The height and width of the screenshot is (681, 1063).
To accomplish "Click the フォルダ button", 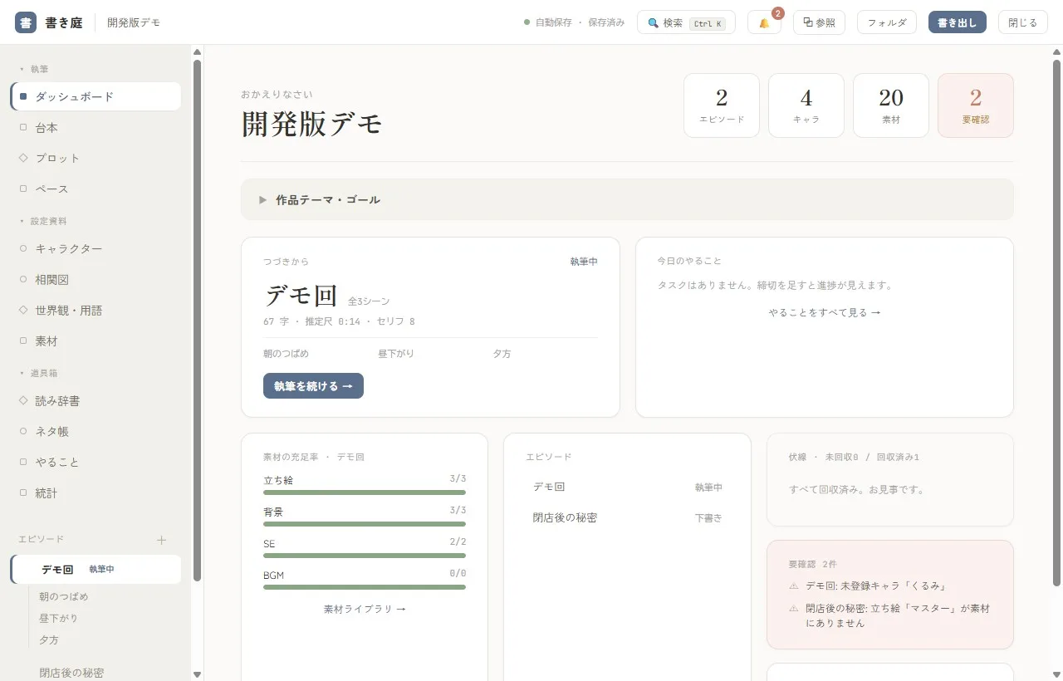I will 887,22.
